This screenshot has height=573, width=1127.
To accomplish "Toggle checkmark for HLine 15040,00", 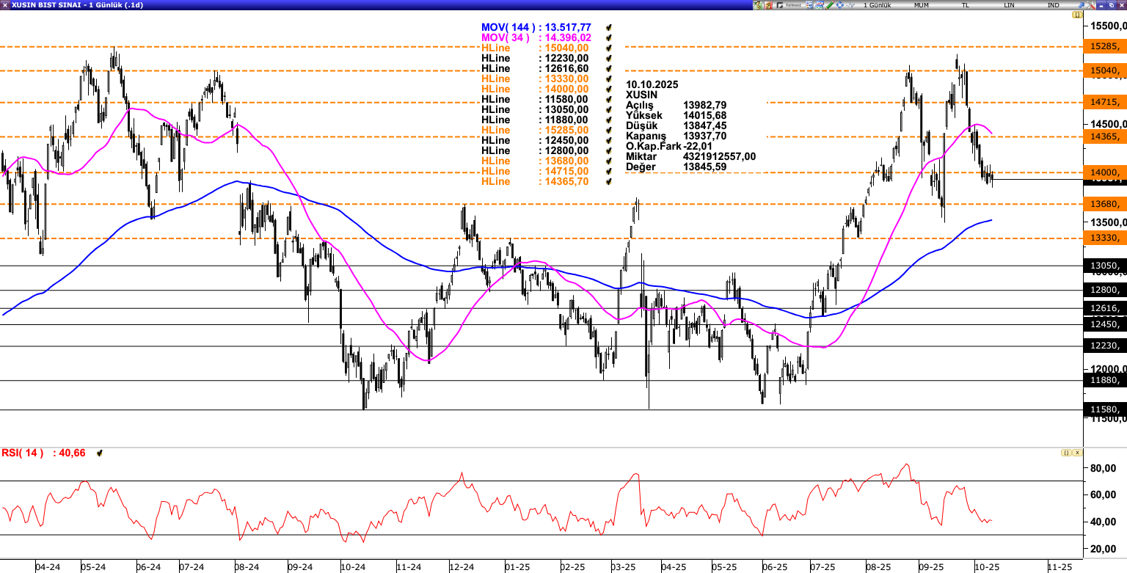I will click(609, 48).
